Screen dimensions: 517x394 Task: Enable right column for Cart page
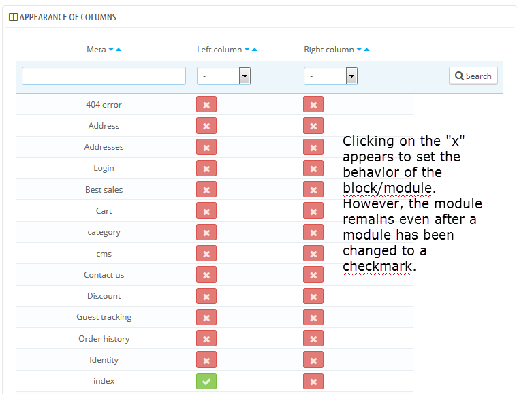click(x=313, y=211)
